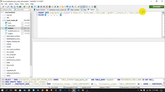
Task: Click the taskbar search icon
Action: 6,90
